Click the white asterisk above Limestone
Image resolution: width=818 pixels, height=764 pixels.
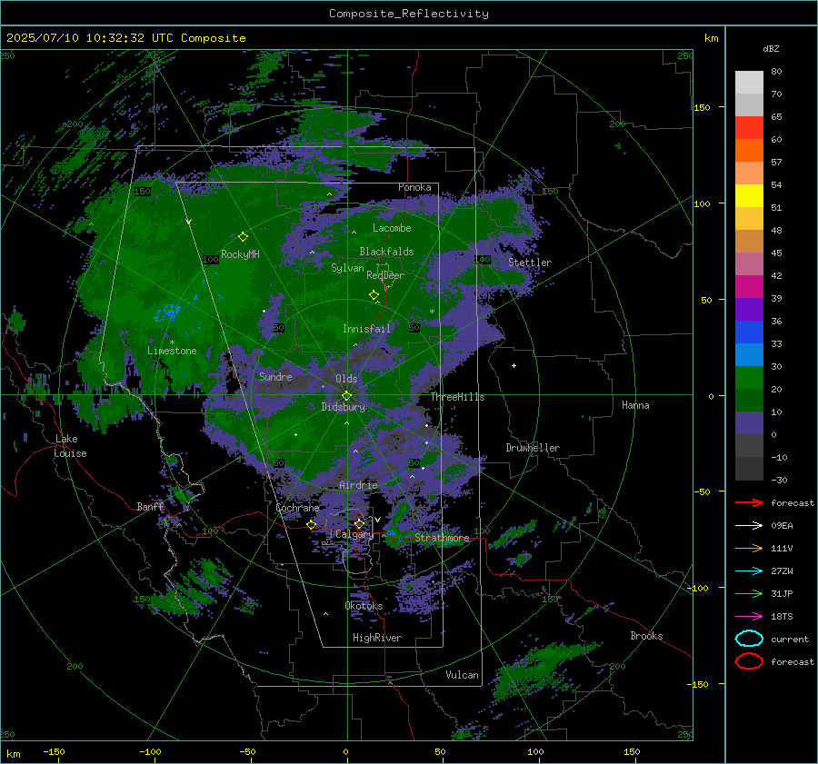point(172,342)
